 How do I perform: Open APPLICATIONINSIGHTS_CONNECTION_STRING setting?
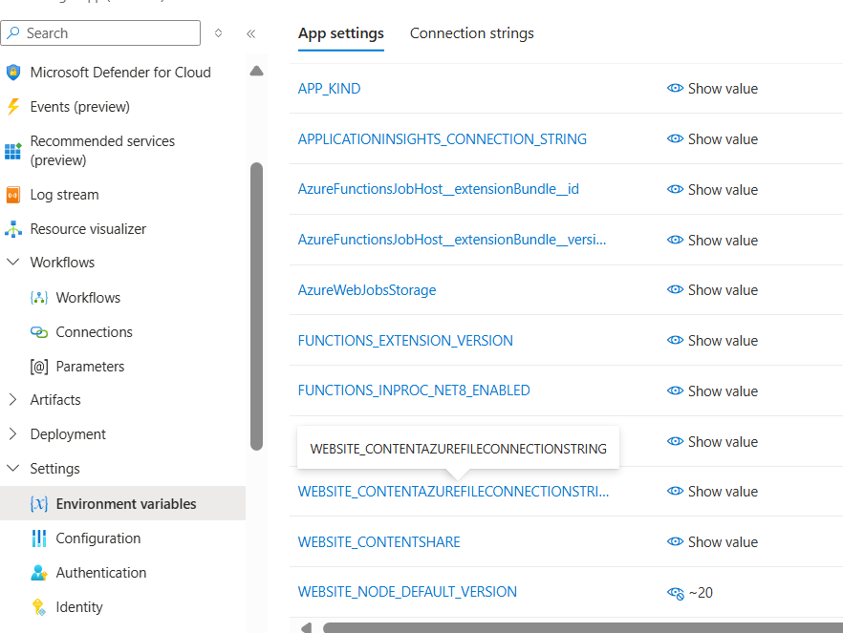tap(442, 139)
